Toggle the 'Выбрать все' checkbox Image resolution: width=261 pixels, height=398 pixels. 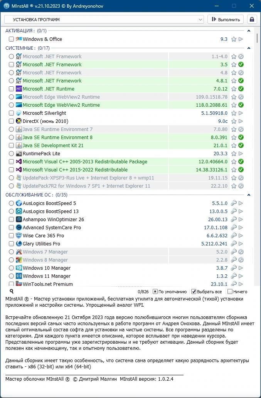pyautogui.click(x=194, y=292)
